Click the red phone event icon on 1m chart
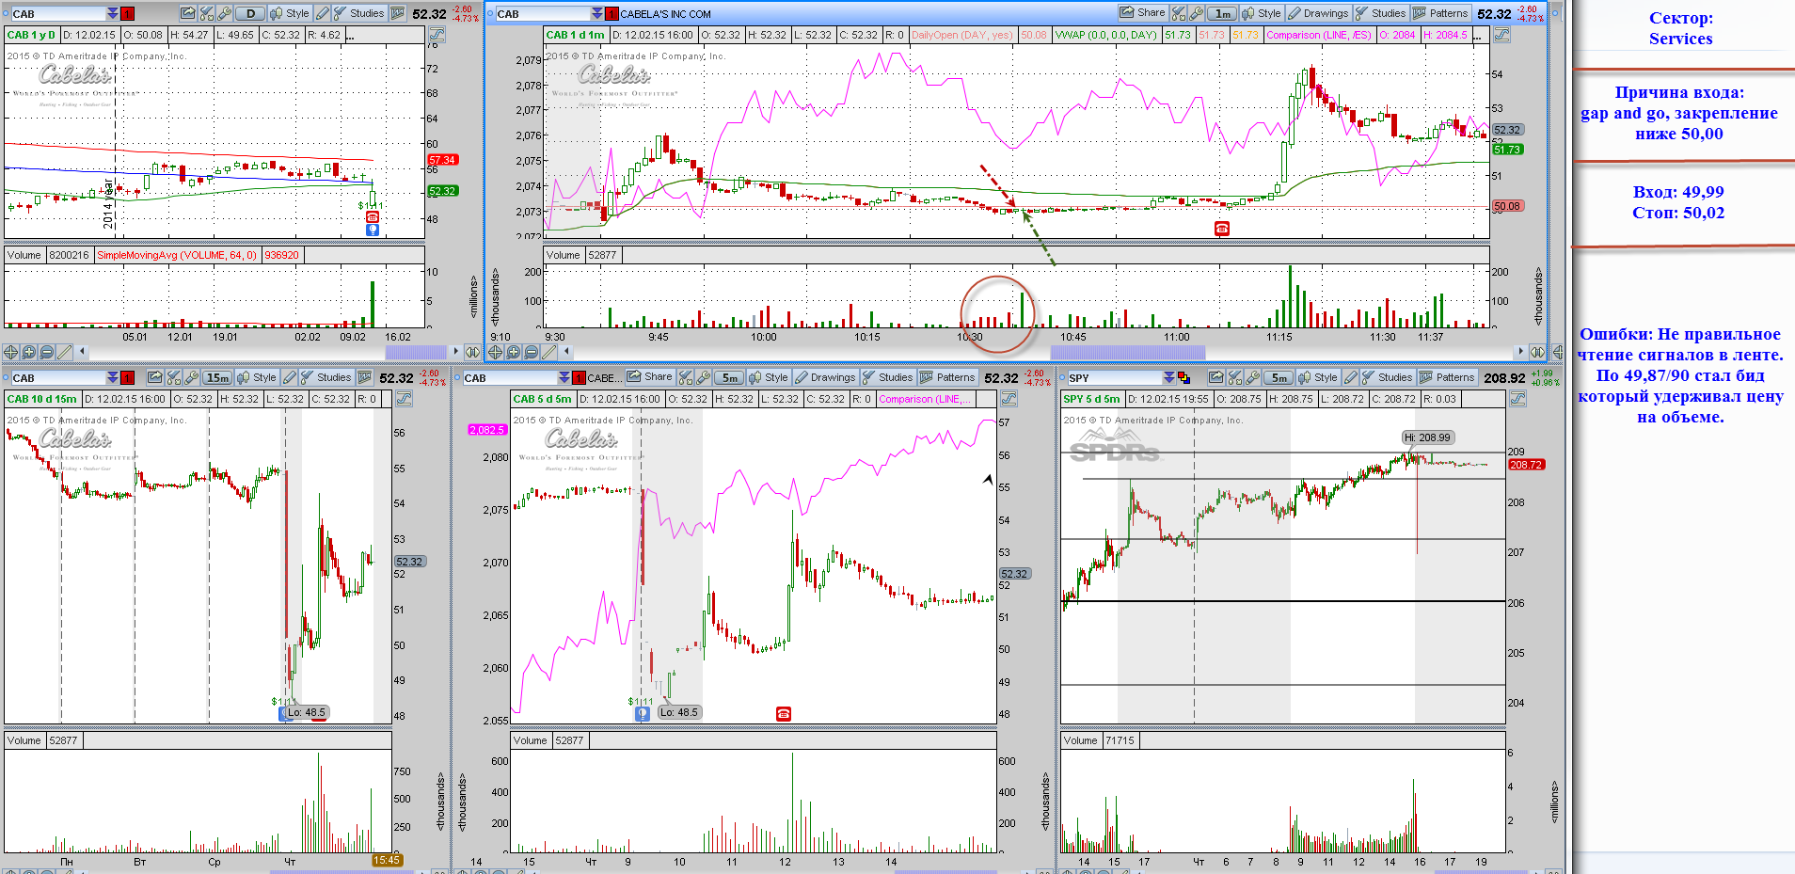Viewport: 1795px width, 874px height. [1221, 228]
